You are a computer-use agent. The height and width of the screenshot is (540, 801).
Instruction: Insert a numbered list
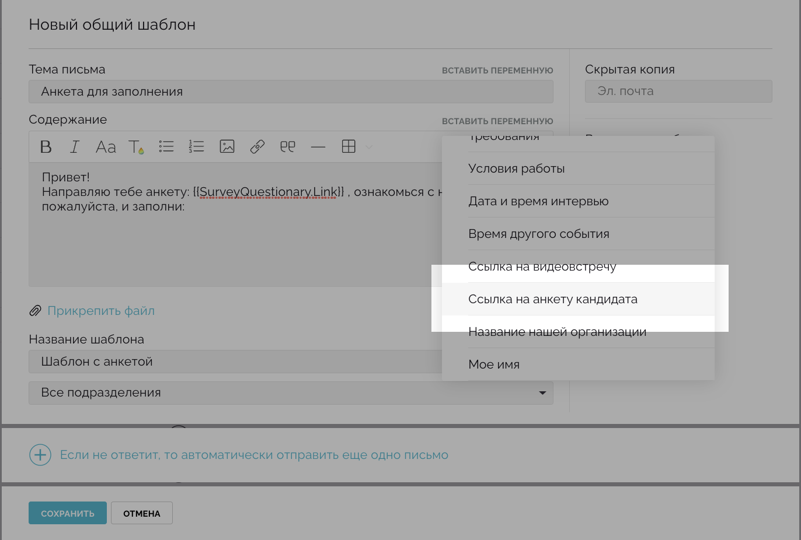coord(197,147)
